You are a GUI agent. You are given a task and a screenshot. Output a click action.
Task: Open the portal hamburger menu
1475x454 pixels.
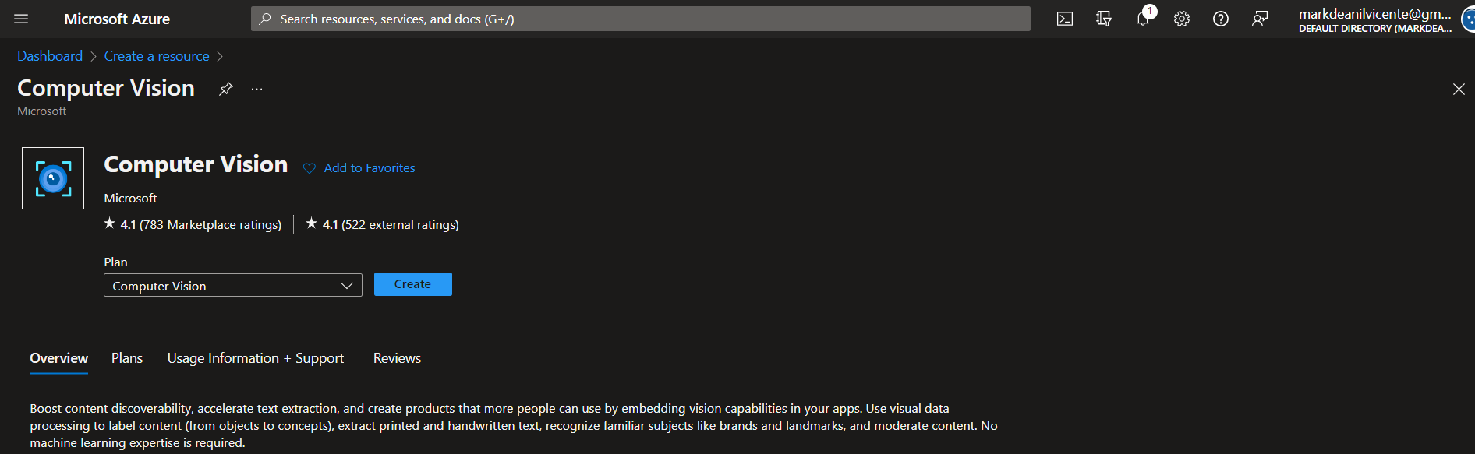21,19
